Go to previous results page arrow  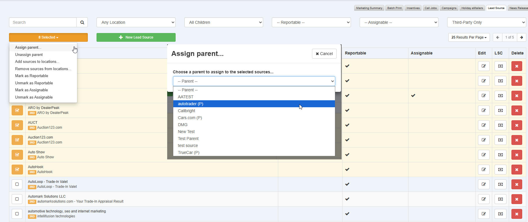(x=497, y=37)
